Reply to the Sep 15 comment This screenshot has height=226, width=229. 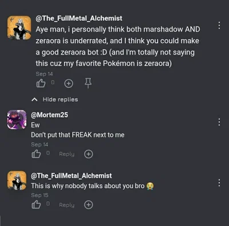tap(67, 205)
